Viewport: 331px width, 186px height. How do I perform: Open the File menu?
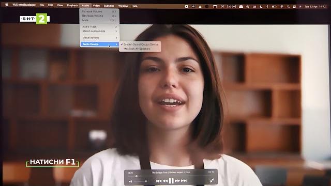point(42,5)
